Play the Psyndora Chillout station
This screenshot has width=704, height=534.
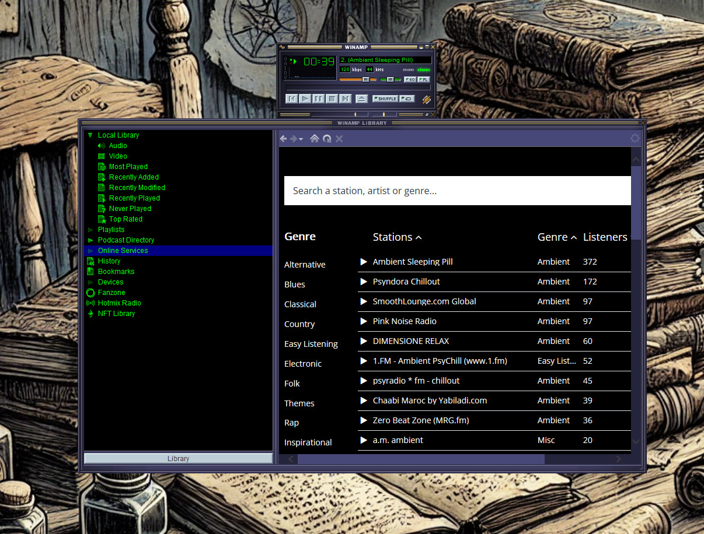point(364,282)
